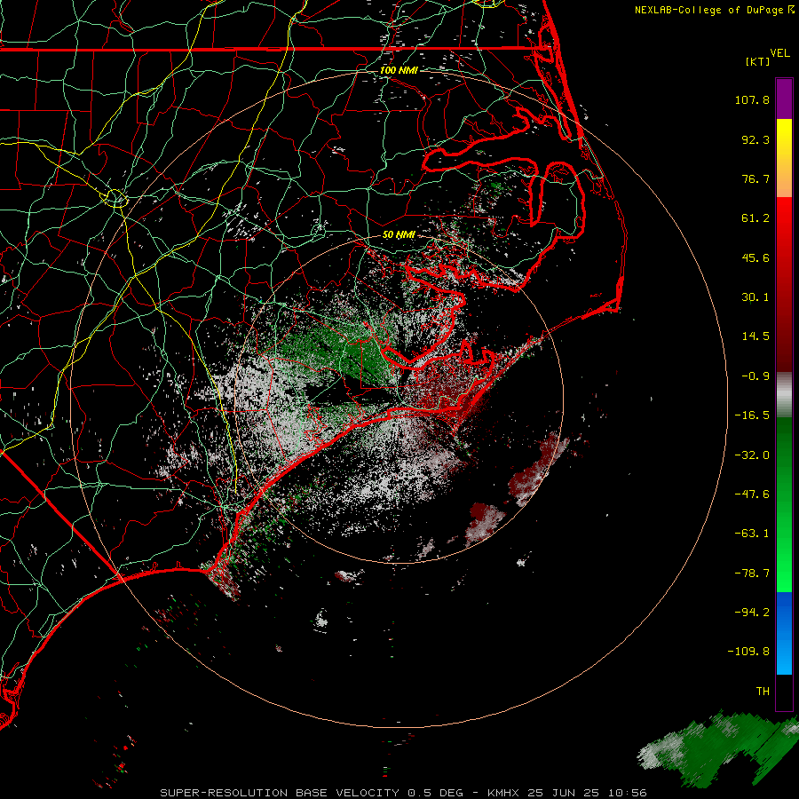Pick the purple top segment of velocity scale
The height and width of the screenshot is (799, 799).
pyautogui.click(x=784, y=99)
